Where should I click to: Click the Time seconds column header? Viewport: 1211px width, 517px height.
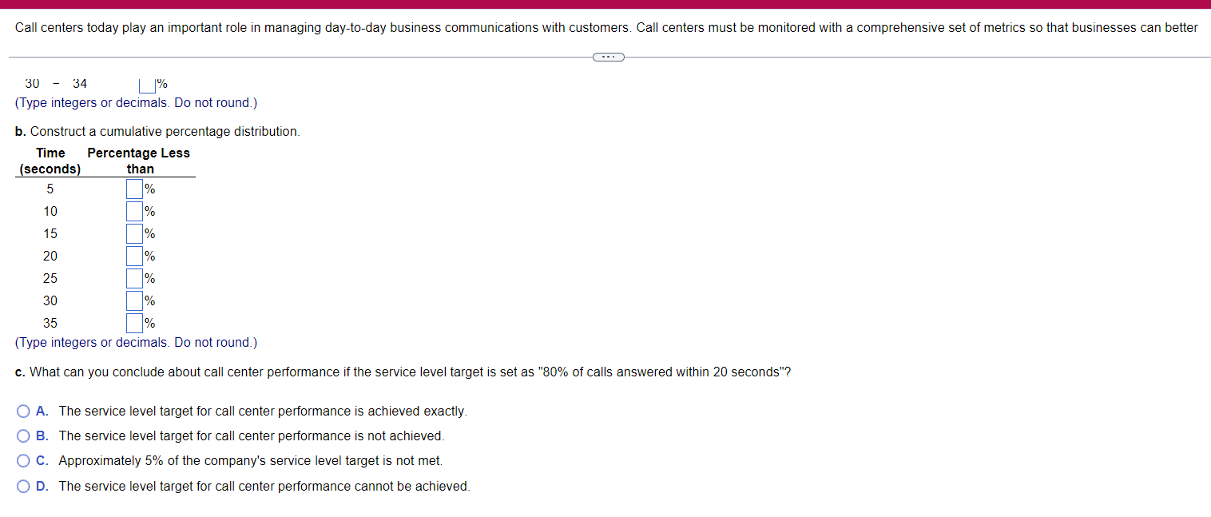point(50,160)
